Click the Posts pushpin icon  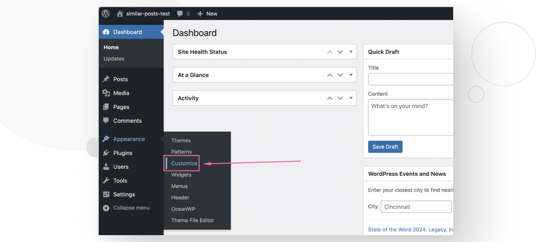click(x=106, y=79)
